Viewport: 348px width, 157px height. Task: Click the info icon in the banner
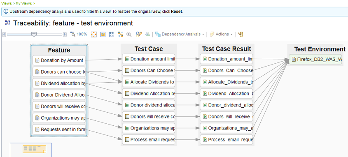(6, 12)
